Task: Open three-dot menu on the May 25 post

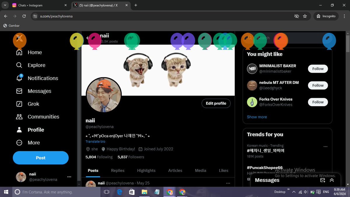Action: (228, 183)
